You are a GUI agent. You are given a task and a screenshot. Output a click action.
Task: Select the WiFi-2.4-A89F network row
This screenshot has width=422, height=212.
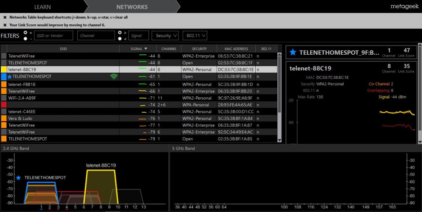pos(138,98)
